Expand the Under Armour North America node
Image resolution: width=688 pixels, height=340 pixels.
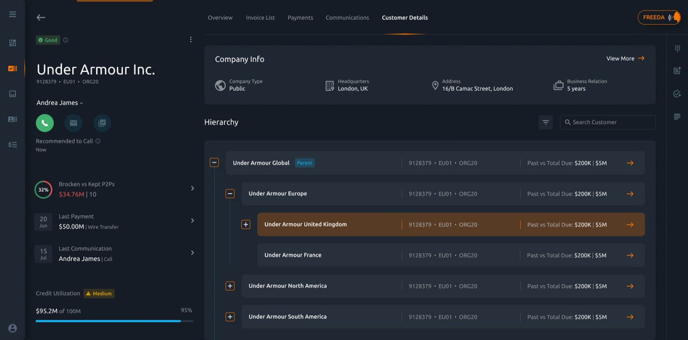coord(230,286)
